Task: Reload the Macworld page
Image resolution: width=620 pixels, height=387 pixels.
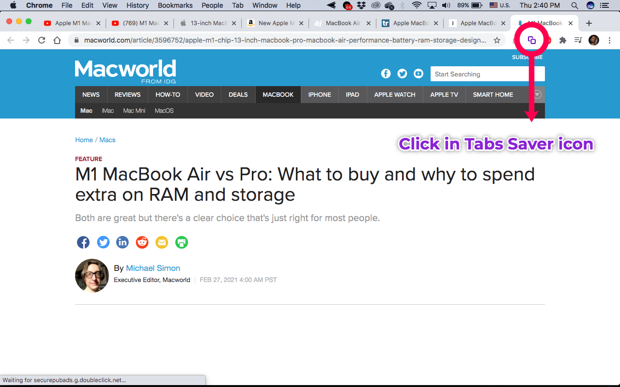Action: point(42,40)
